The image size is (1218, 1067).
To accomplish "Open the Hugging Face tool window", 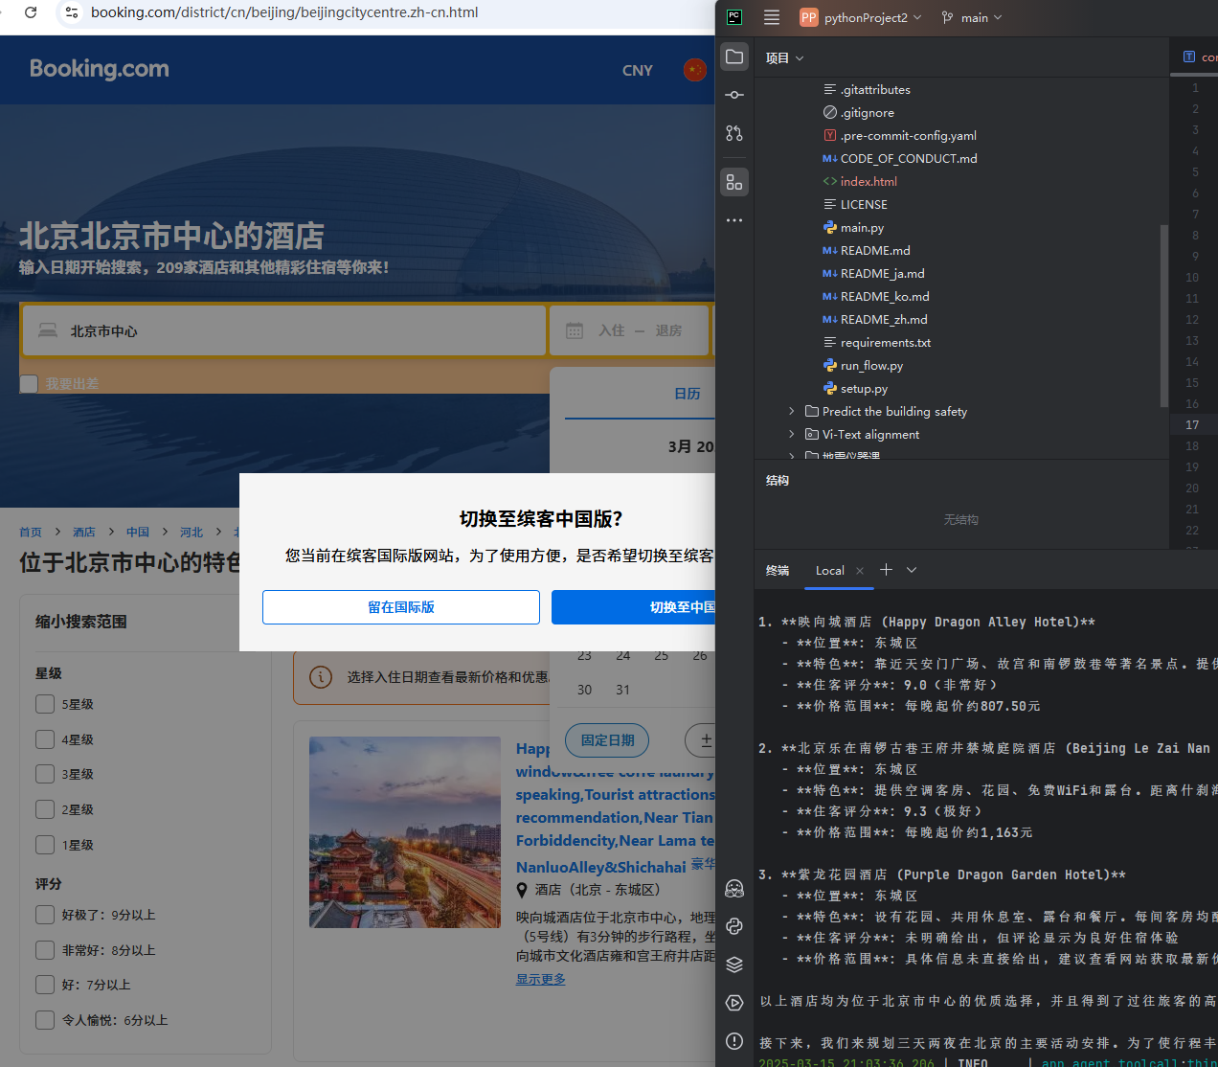I will [x=734, y=888].
